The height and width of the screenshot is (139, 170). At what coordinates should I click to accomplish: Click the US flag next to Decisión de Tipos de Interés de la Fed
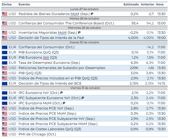click(4, 38)
